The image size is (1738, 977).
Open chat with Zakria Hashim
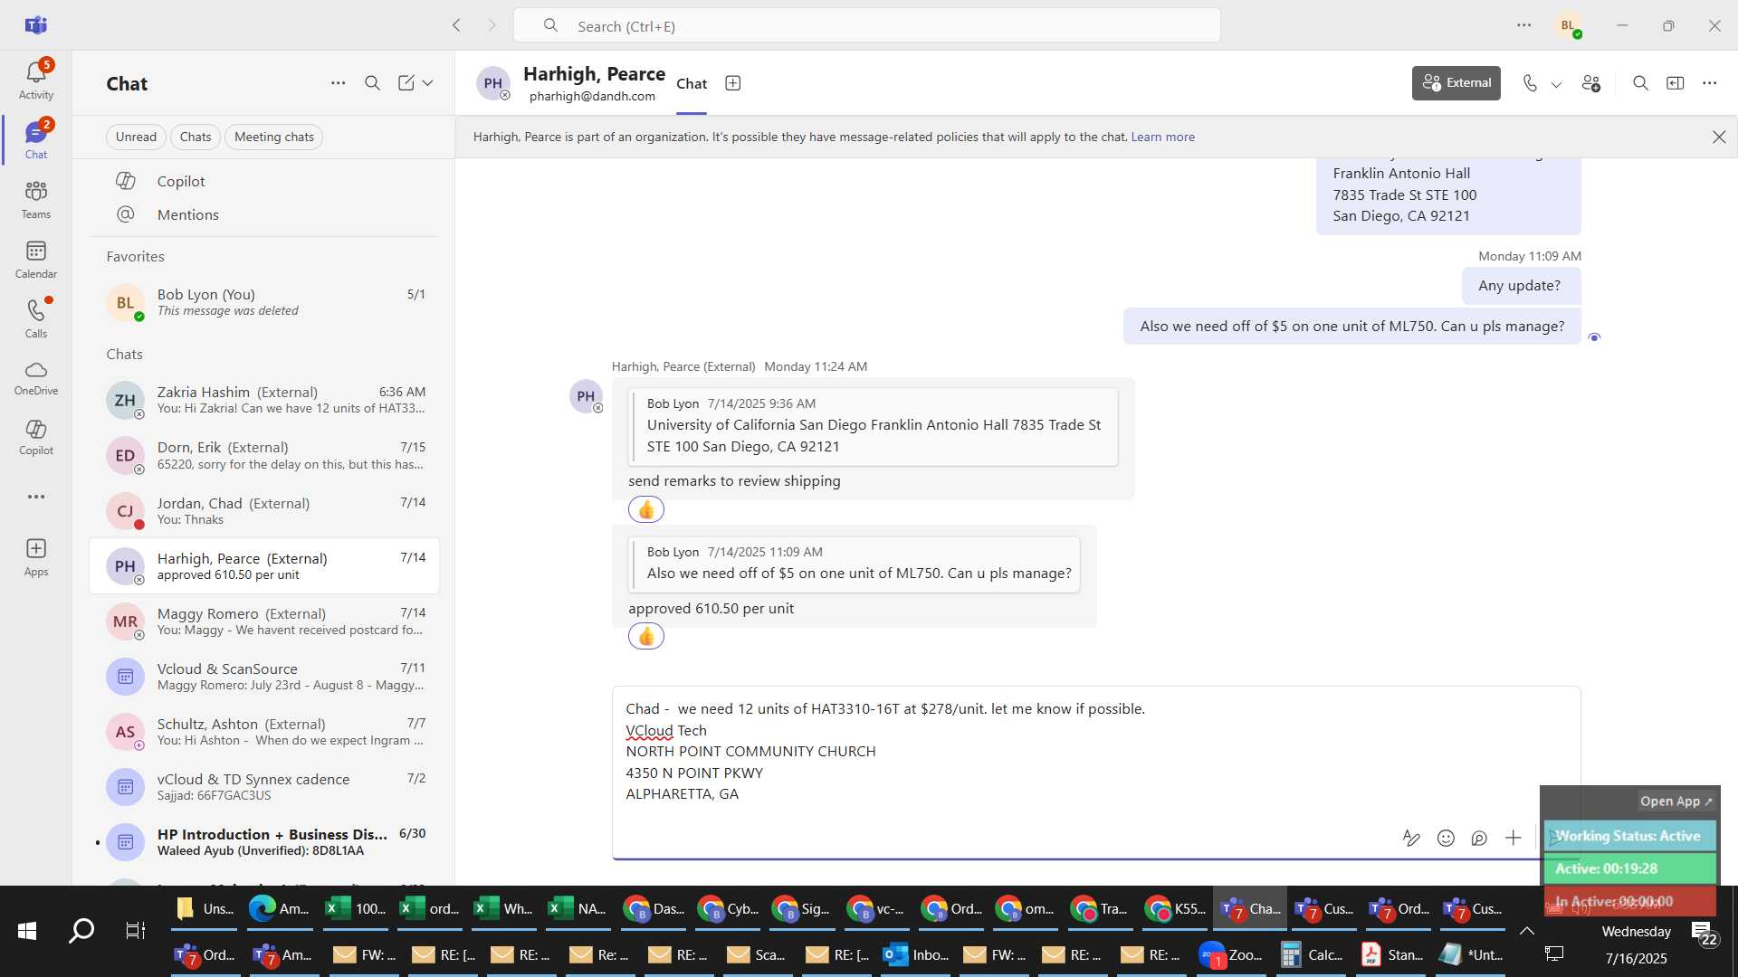coord(264,400)
